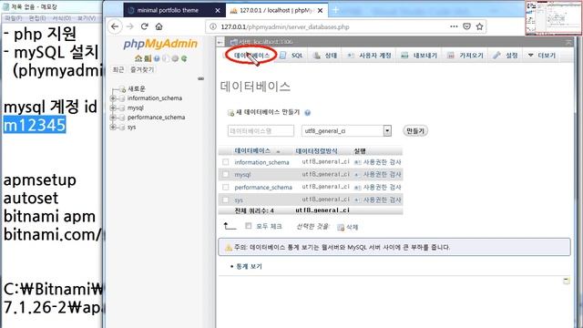583x328 pixels.
Task: Click the 새로운 new item in navigation tree
Action: coord(137,89)
